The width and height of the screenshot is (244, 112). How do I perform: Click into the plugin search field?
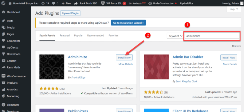click(x=212, y=36)
